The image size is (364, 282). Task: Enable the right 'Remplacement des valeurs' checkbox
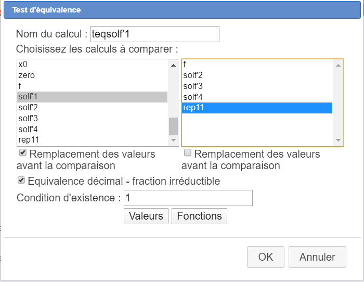[x=188, y=153]
